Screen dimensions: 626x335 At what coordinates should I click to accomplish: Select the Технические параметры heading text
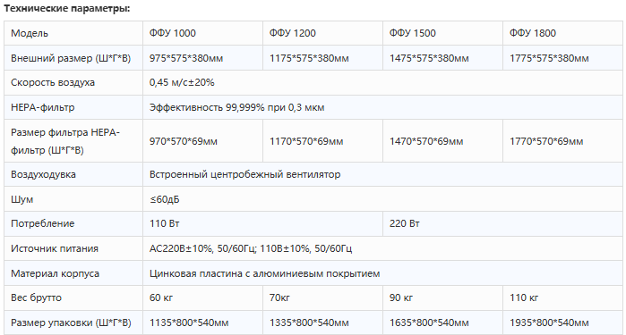pyautogui.click(x=67, y=8)
